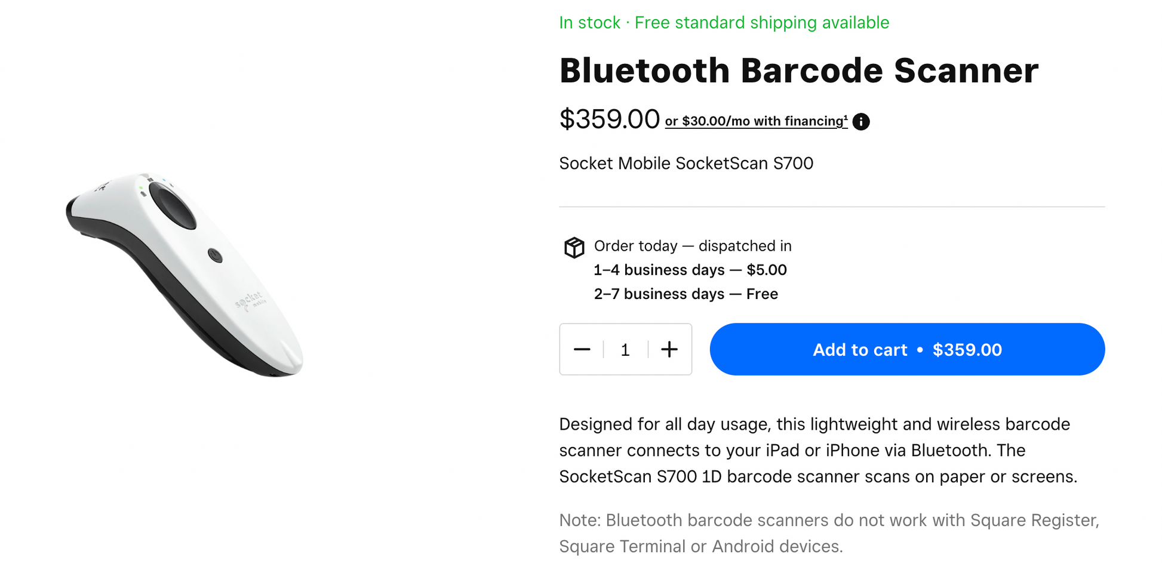Click the shipping package box icon
Viewport: 1162px width, 573px height.
click(574, 247)
